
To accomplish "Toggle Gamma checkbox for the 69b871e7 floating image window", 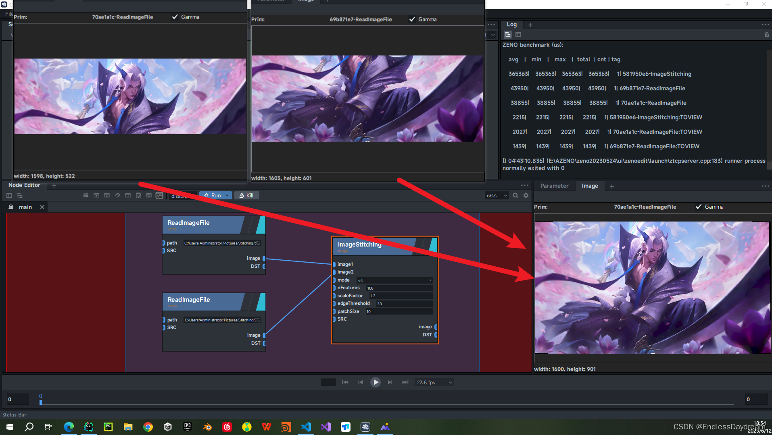I will (x=412, y=19).
